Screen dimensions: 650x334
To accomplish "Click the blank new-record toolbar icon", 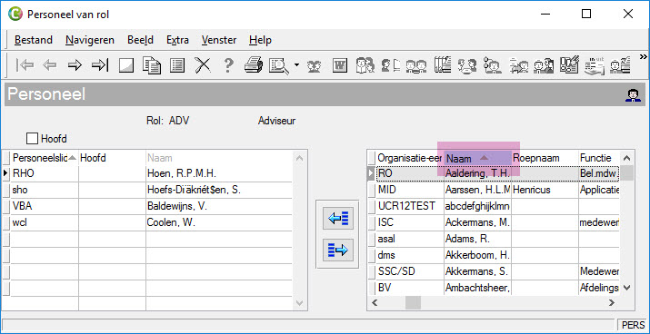I will (126, 65).
